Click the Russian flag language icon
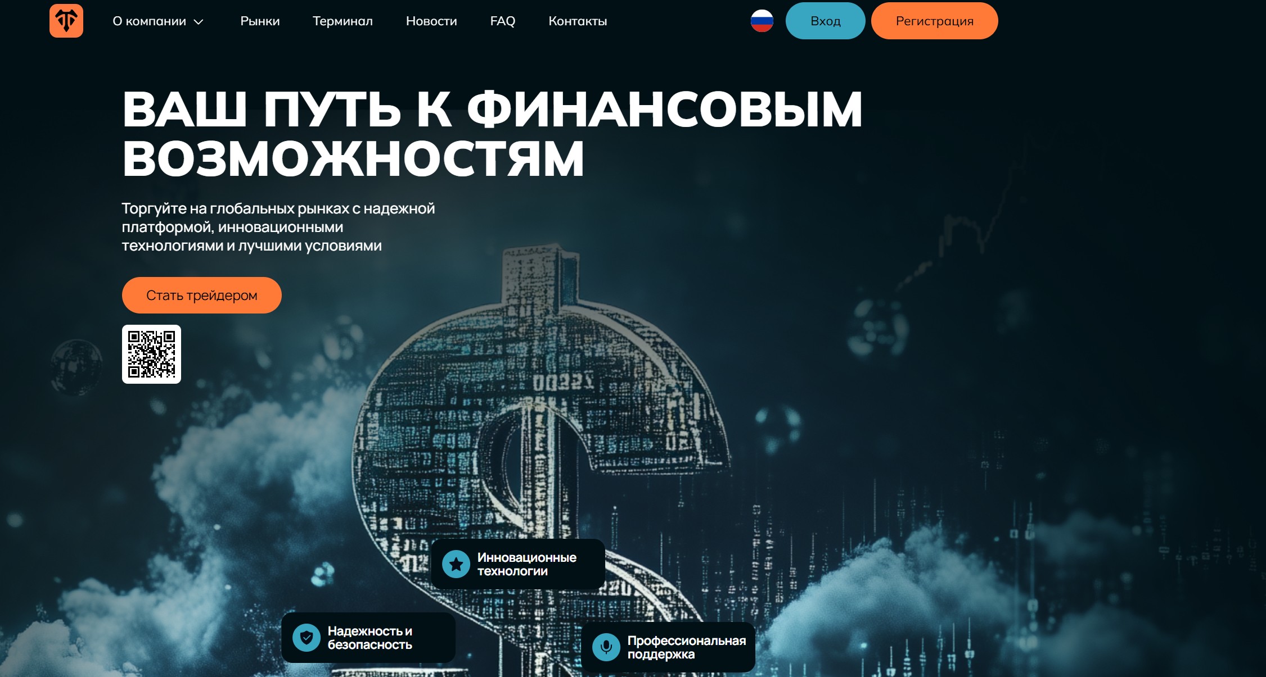Screen dimensions: 1266x677 click(x=762, y=21)
